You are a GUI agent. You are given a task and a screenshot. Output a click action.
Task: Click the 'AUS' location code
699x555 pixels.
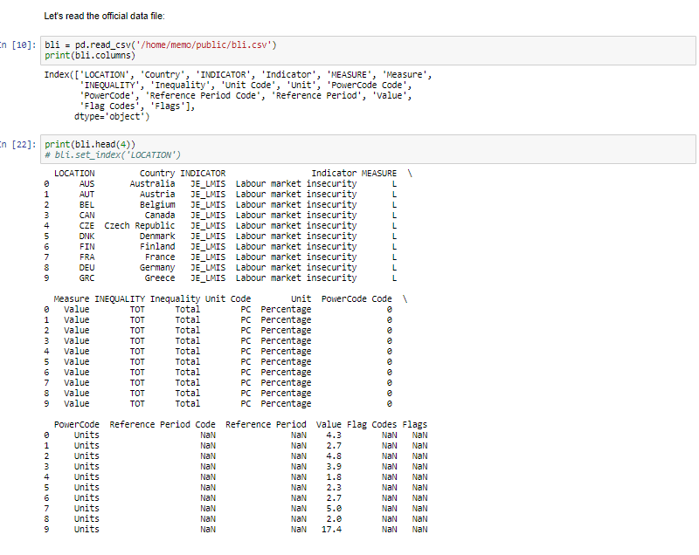(x=87, y=184)
